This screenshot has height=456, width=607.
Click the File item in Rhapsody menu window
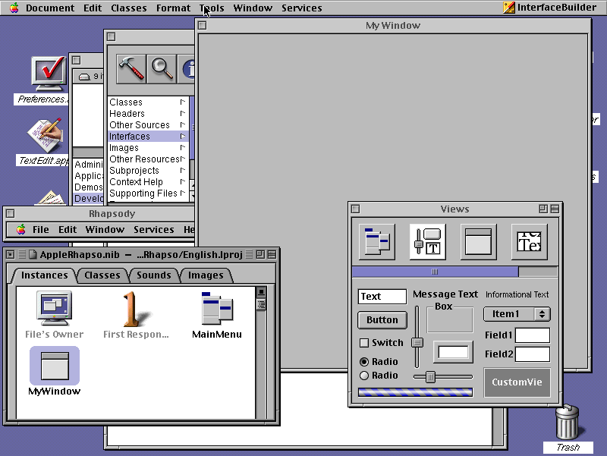pyautogui.click(x=41, y=230)
